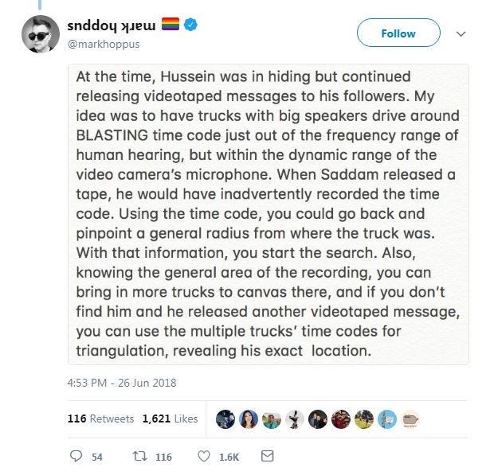This screenshot has width=490, height=475.
Task: Click first liker's avatar in the row
Action: coord(225,419)
